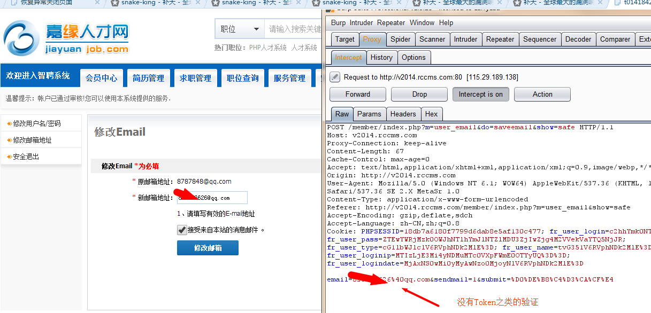Open the Help menu in Burp Suite
651x313 pixels.
coord(446,23)
